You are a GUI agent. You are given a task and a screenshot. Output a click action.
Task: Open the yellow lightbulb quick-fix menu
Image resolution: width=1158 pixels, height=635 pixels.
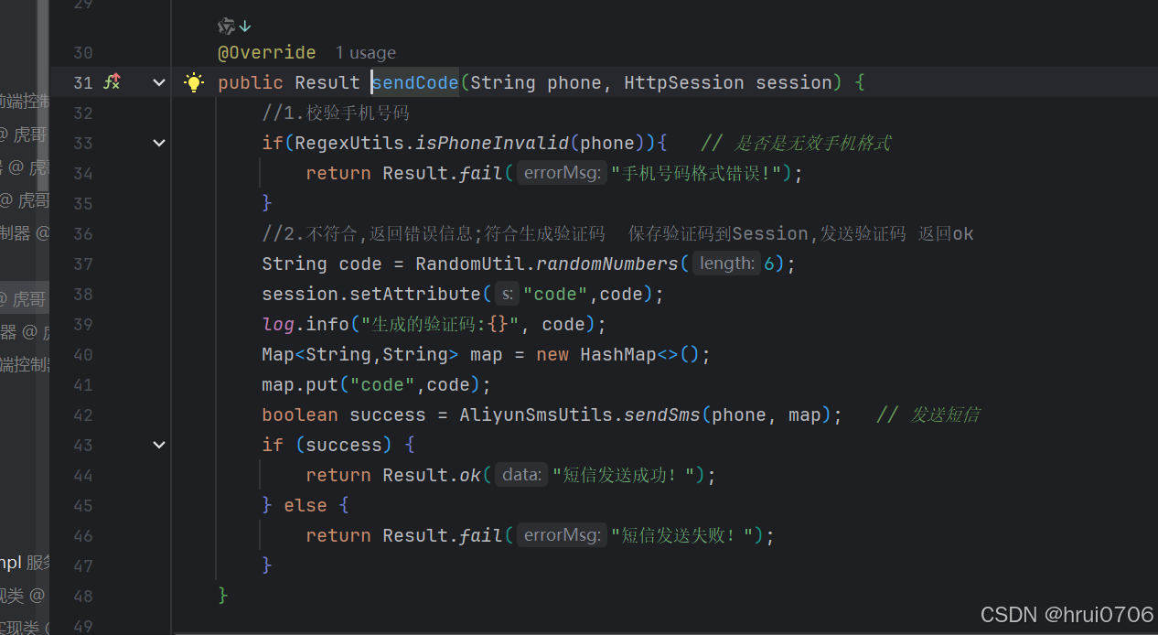194,82
